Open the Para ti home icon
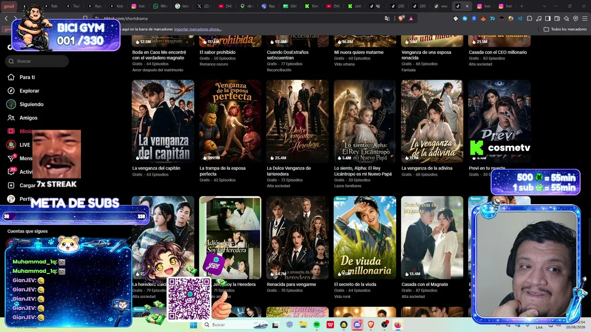The image size is (591, 332). coord(11,77)
